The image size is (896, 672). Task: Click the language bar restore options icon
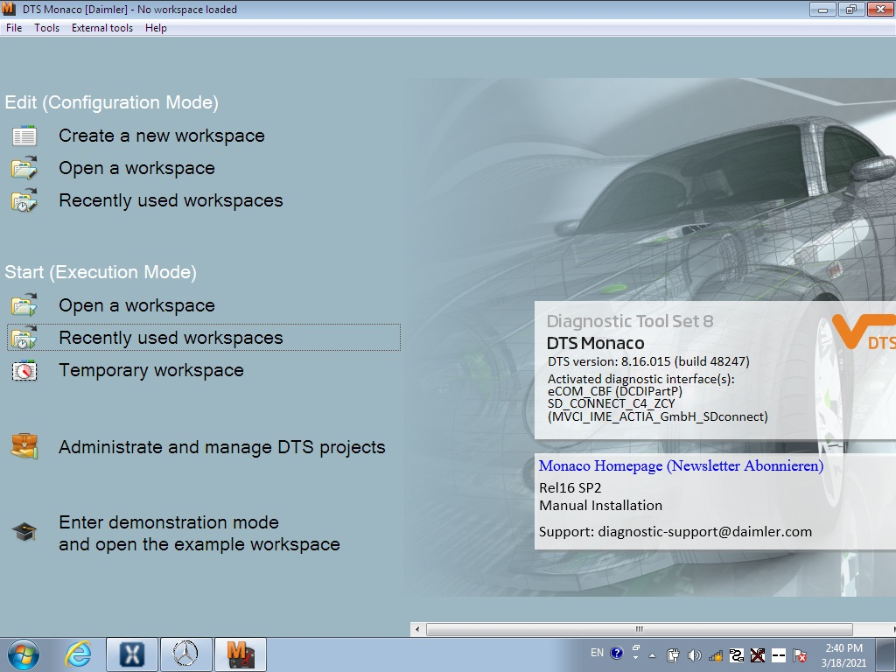635,648
